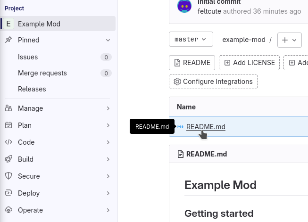Image resolution: width=308 pixels, height=222 pixels.
Task: Click the Code brackets icon
Action: click(x=8, y=142)
